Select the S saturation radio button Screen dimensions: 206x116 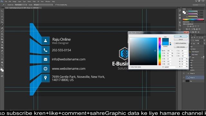163,53
